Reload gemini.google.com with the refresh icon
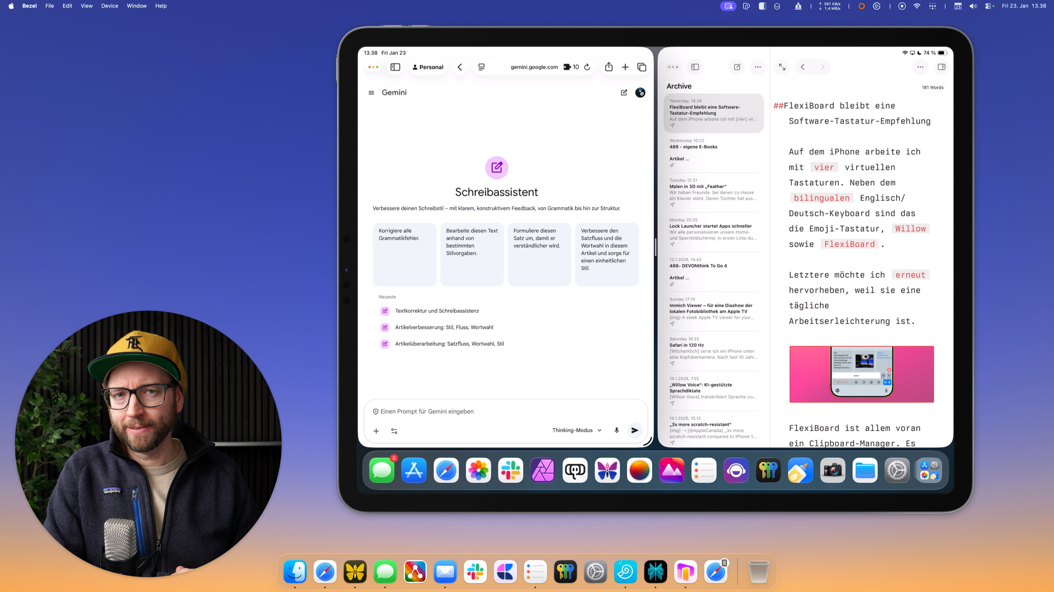The height and width of the screenshot is (592, 1054). tap(587, 67)
